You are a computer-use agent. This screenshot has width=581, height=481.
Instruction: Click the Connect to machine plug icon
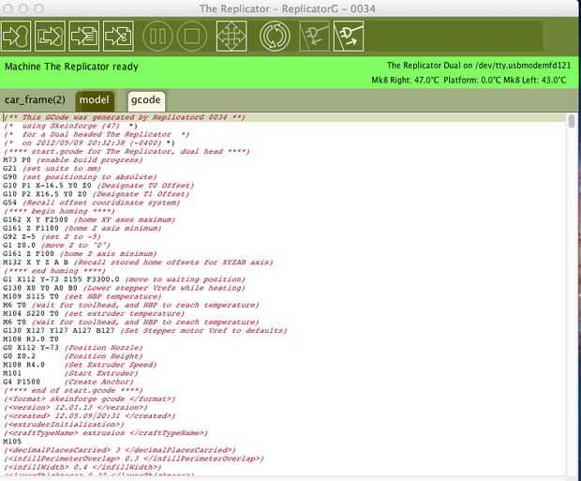click(x=314, y=36)
